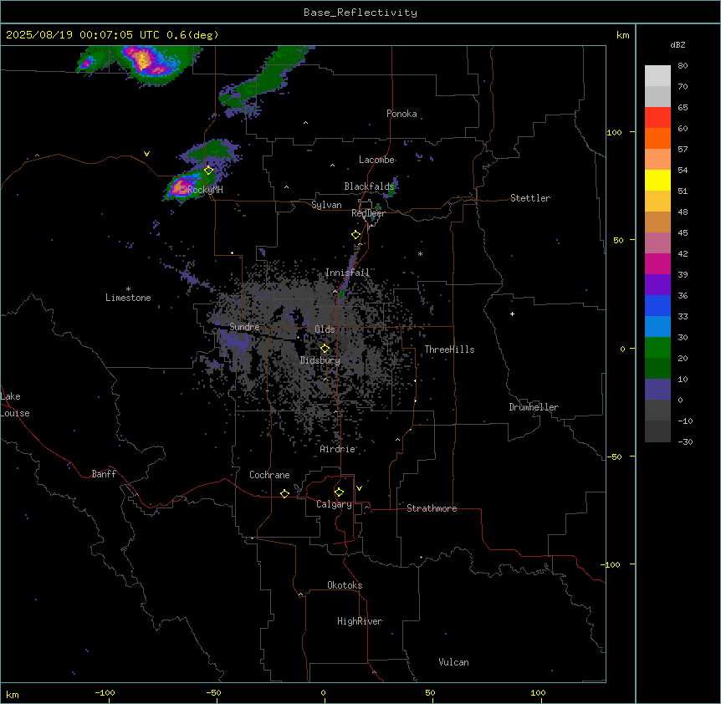Click the Lacombe label
Screen dimensions: 721x704
(376, 160)
